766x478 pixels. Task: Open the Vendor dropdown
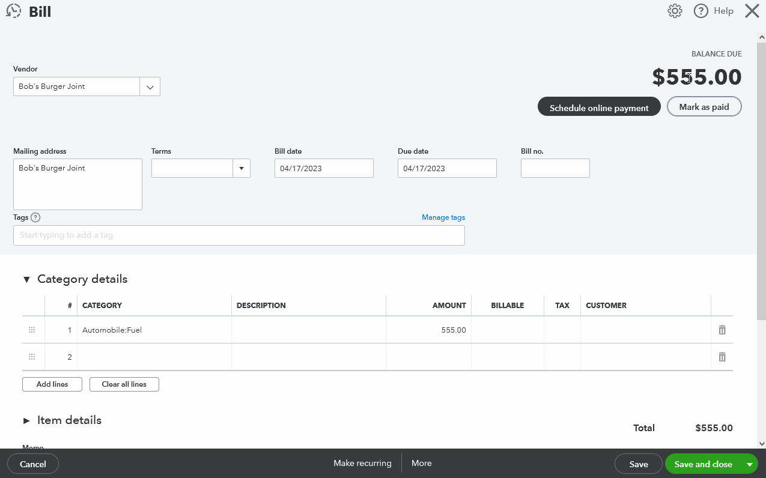[150, 86]
